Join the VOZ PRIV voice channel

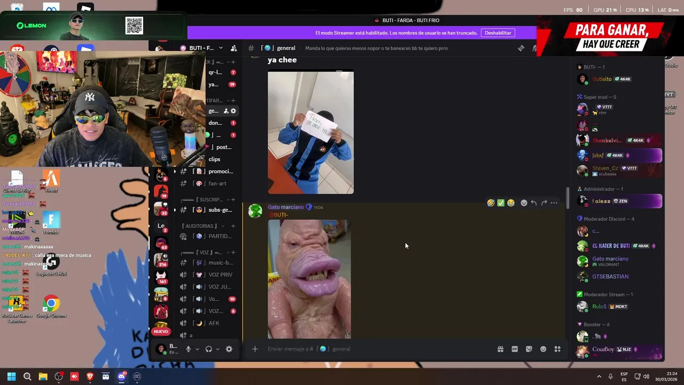click(208, 275)
